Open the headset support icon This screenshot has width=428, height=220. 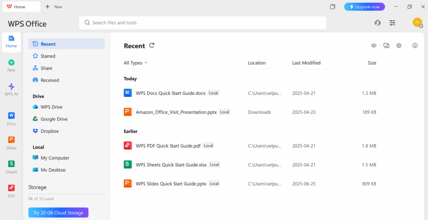click(x=377, y=23)
